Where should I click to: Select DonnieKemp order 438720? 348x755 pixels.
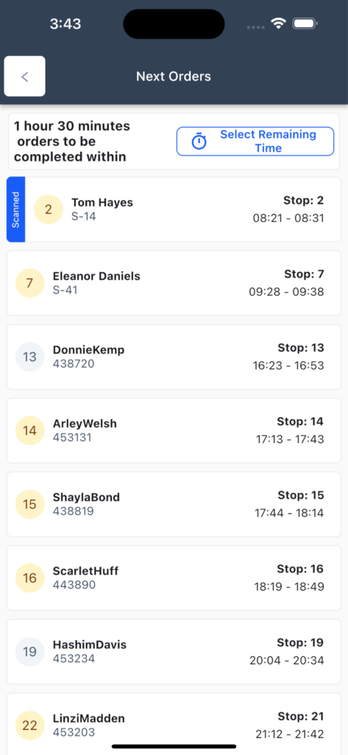[x=174, y=357]
